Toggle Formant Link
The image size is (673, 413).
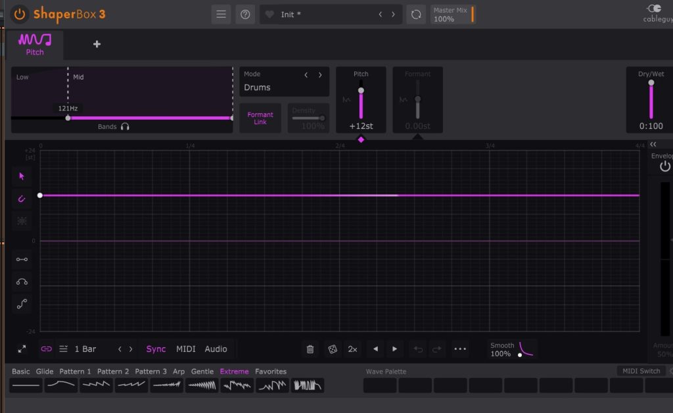[x=260, y=118]
